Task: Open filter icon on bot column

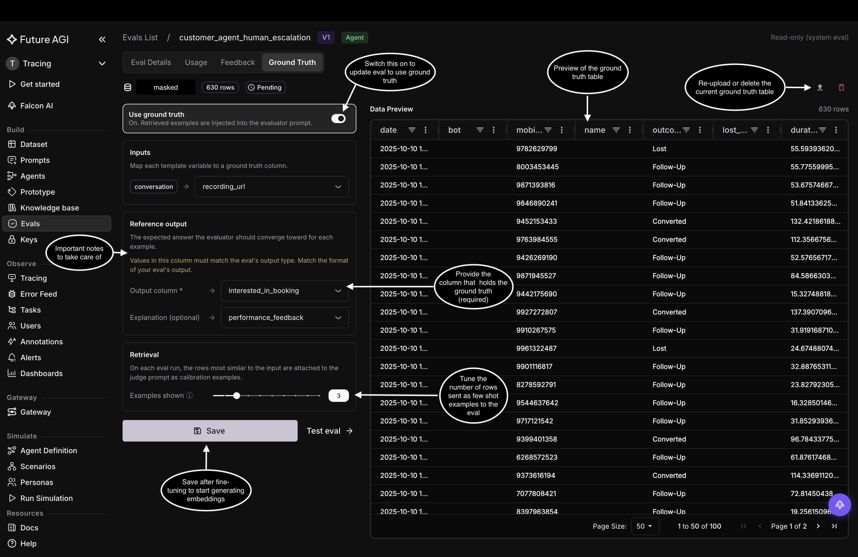Action: (x=480, y=130)
